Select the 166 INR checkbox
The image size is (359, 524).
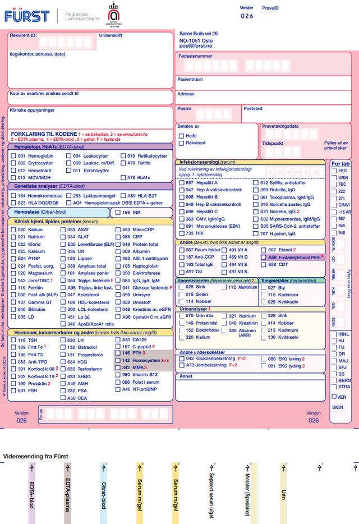tap(118, 212)
